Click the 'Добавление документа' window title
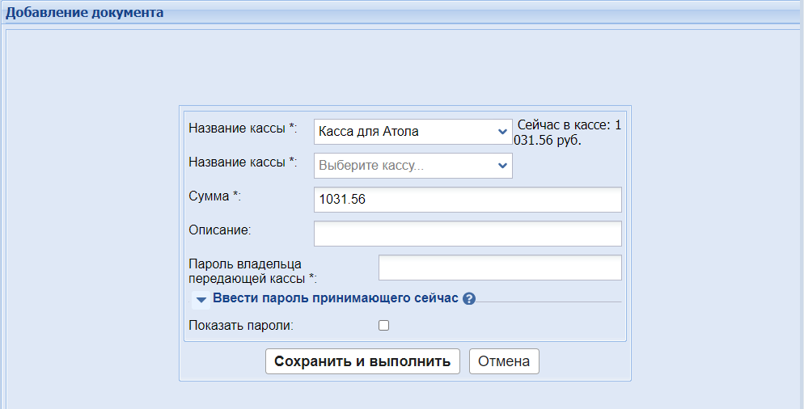Image resolution: width=804 pixels, height=409 pixels. point(85,13)
